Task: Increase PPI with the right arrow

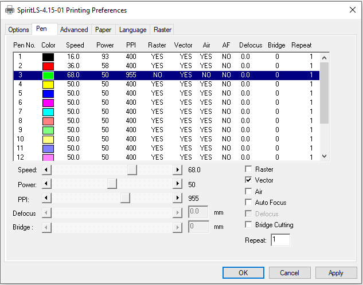Action: [177, 198]
